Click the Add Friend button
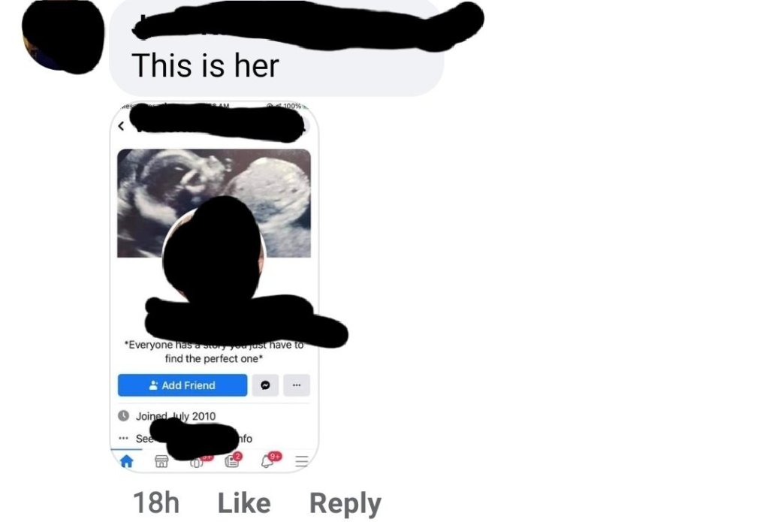This screenshot has height=522, width=769. (x=182, y=385)
